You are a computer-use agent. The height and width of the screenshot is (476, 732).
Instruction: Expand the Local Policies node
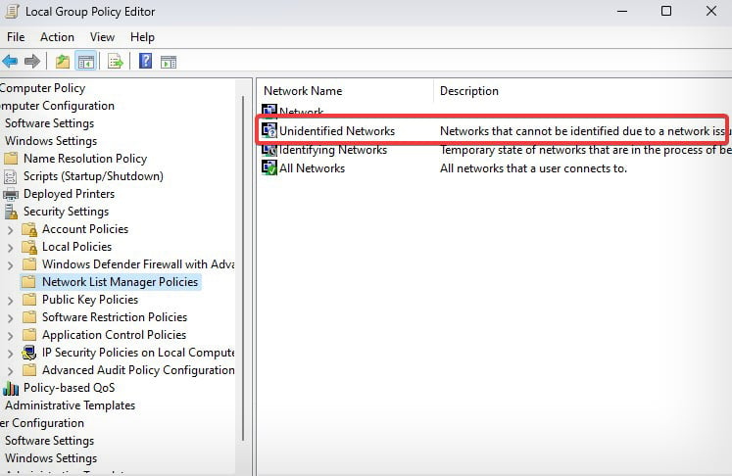tap(10, 248)
